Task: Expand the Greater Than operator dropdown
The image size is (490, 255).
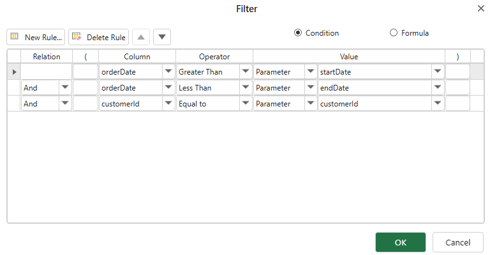Action: click(246, 72)
